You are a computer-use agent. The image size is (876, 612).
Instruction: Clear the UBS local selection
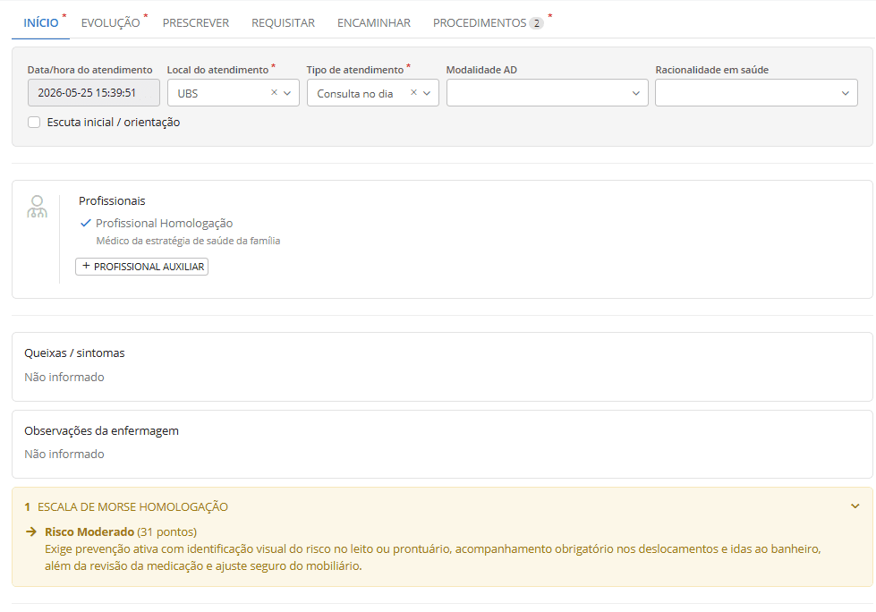click(x=275, y=93)
